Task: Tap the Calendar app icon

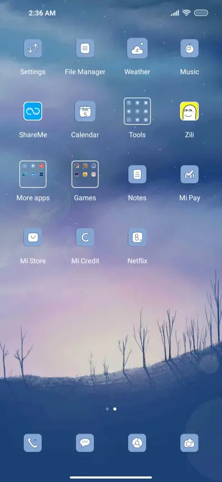Action: point(85,111)
